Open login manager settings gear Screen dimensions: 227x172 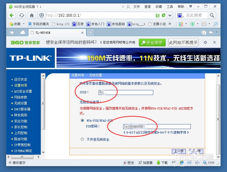pos(205,42)
